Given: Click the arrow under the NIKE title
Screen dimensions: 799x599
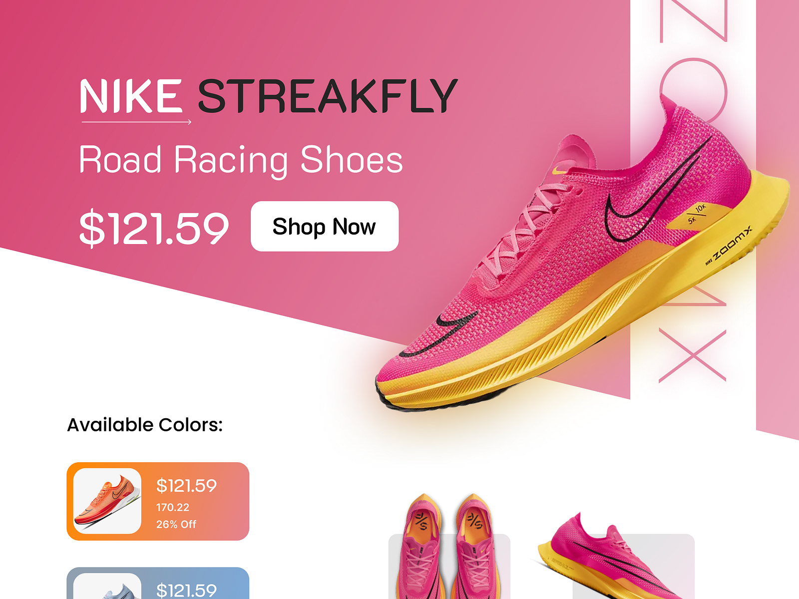Looking at the screenshot, I should (x=136, y=122).
